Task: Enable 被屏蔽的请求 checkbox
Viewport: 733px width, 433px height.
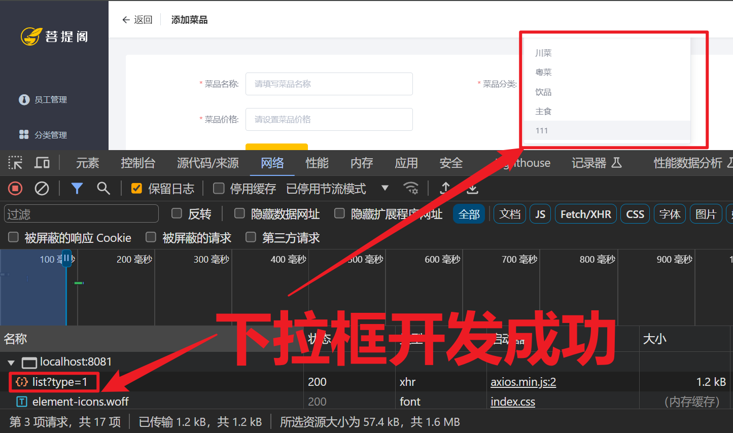Action: (151, 237)
